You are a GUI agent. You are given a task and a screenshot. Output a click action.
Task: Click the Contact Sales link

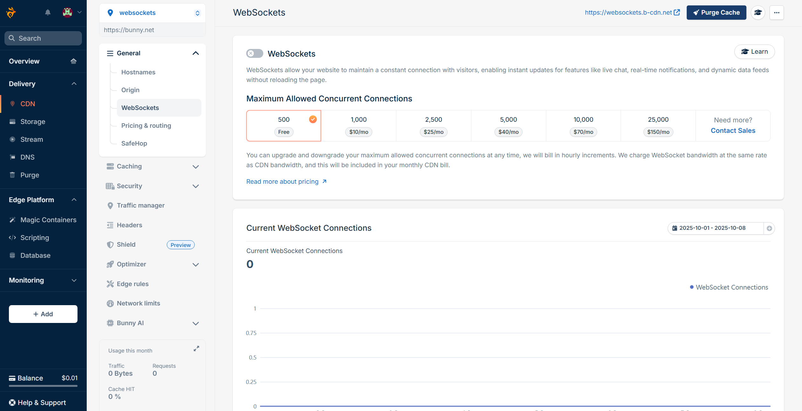click(733, 131)
